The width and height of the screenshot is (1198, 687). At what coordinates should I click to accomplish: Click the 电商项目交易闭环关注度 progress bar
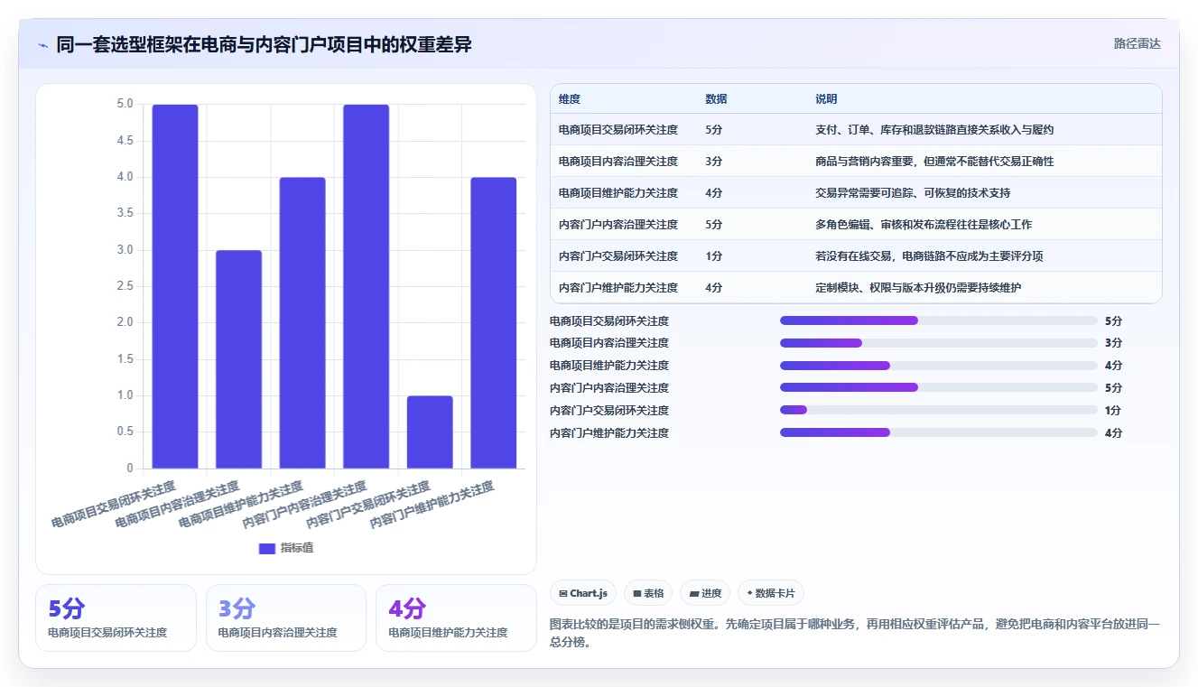[939, 320]
